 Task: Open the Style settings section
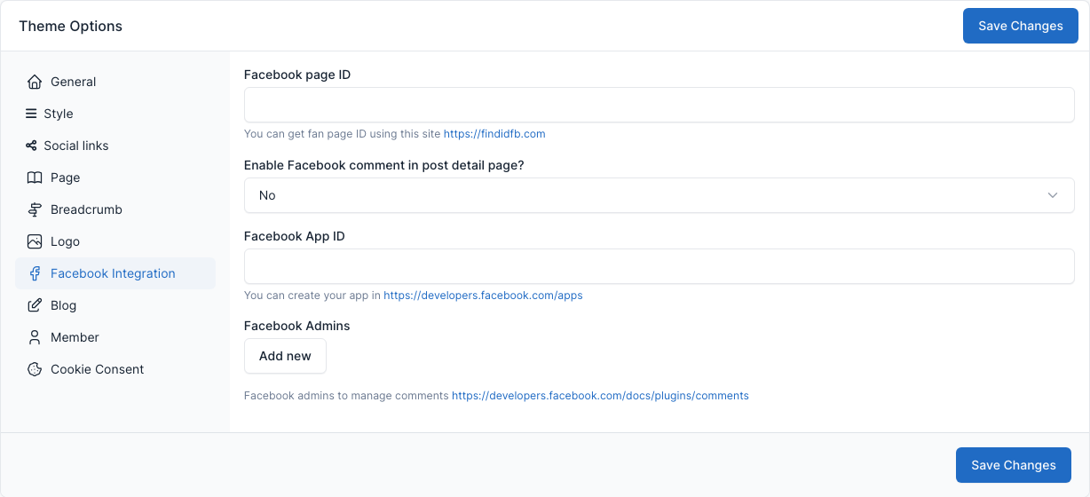click(x=115, y=114)
